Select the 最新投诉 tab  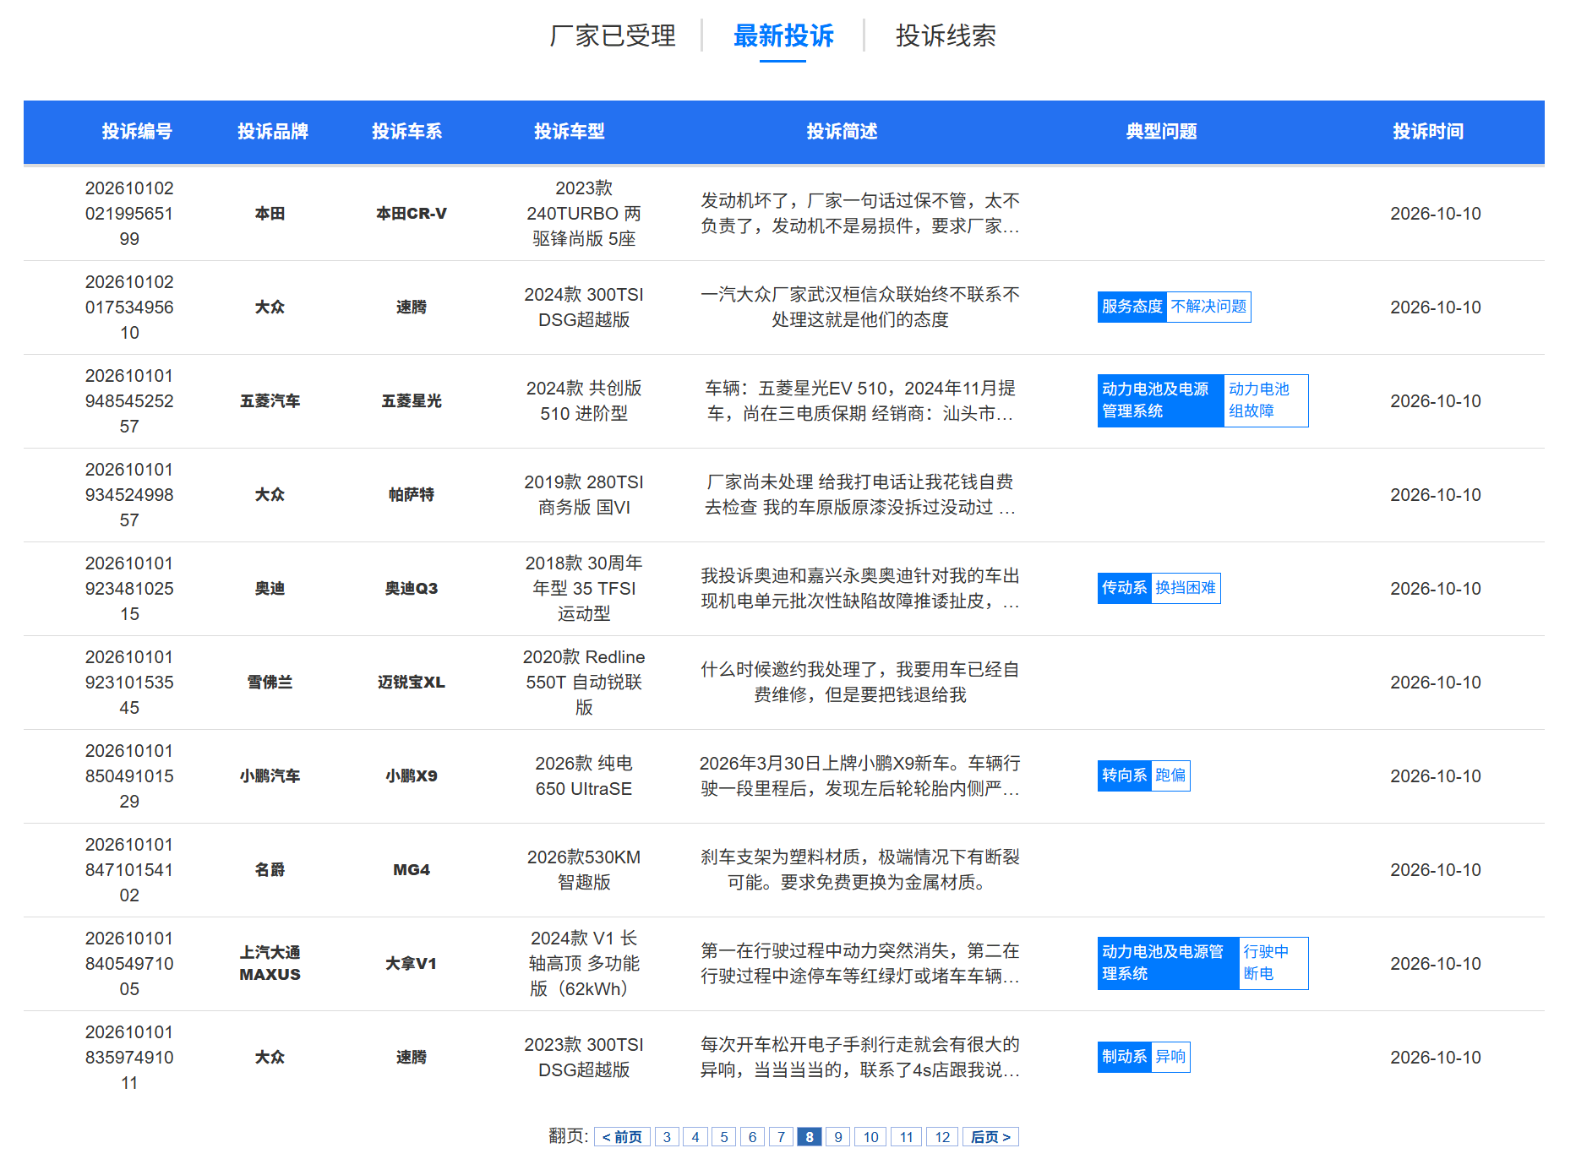pos(783,35)
